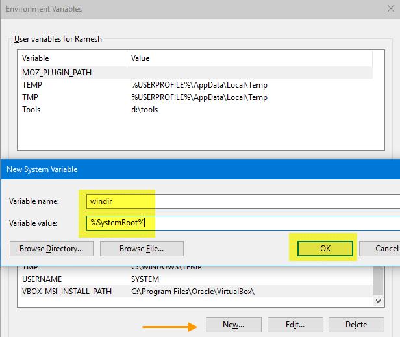Select the TMP user variable in Ramesh list

196,97
